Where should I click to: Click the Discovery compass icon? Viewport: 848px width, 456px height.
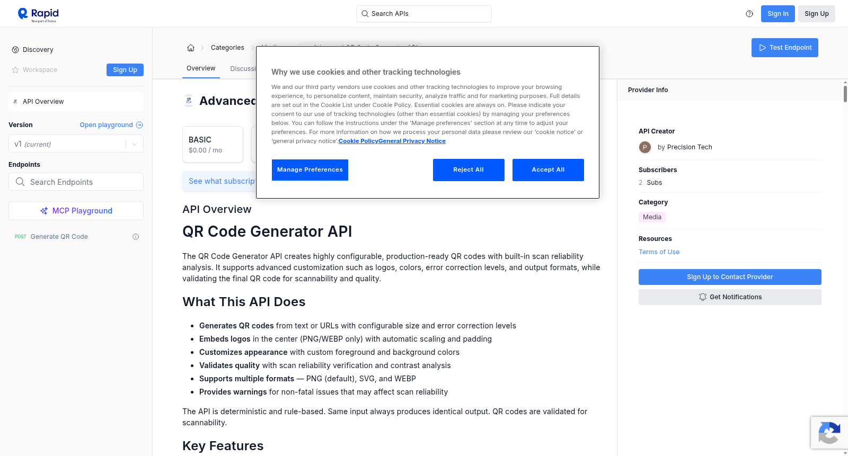[15, 50]
